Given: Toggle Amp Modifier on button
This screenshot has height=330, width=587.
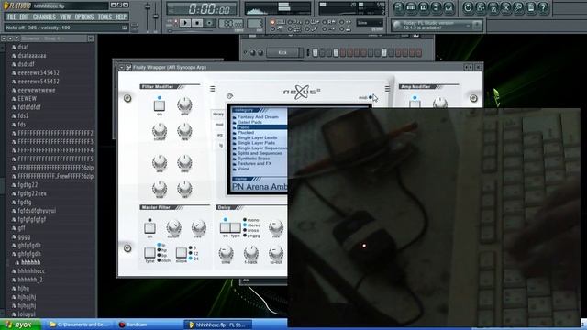Looking at the screenshot, I should tap(415, 104).
